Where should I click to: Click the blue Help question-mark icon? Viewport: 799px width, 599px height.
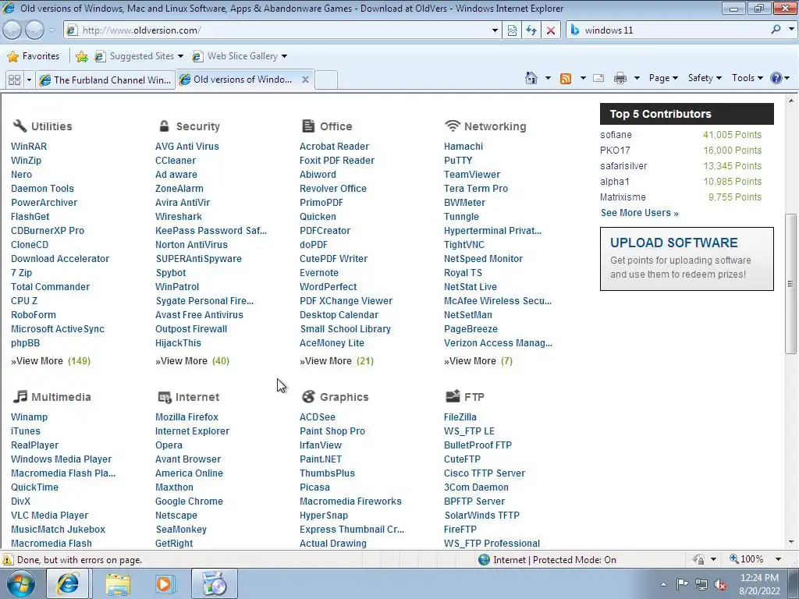pyautogui.click(x=776, y=78)
